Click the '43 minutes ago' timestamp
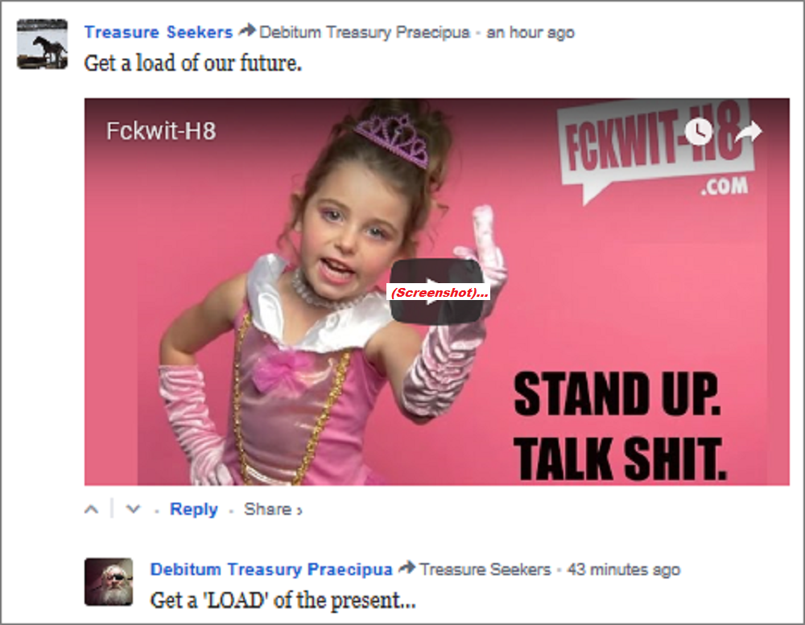Viewport: 805px width, 625px height. tap(624, 569)
